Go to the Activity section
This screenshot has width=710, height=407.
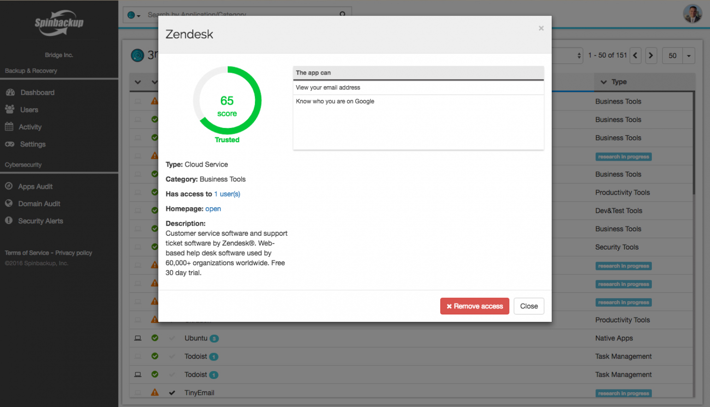pyautogui.click(x=30, y=127)
